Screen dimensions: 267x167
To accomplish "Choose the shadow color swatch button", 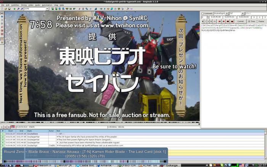I will (x=232, y=21).
